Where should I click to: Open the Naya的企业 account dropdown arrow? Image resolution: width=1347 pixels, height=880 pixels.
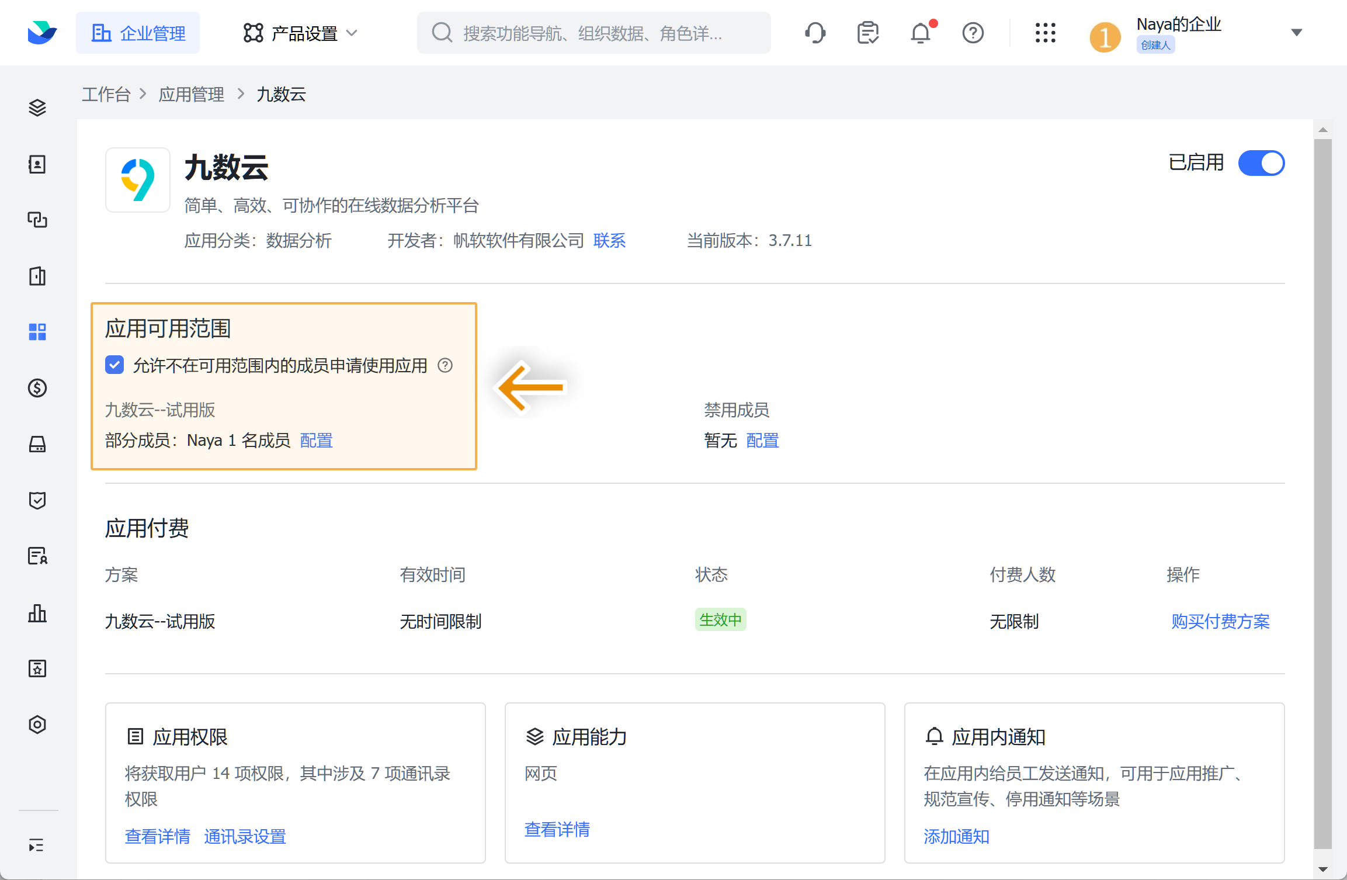click(x=1297, y=33)
